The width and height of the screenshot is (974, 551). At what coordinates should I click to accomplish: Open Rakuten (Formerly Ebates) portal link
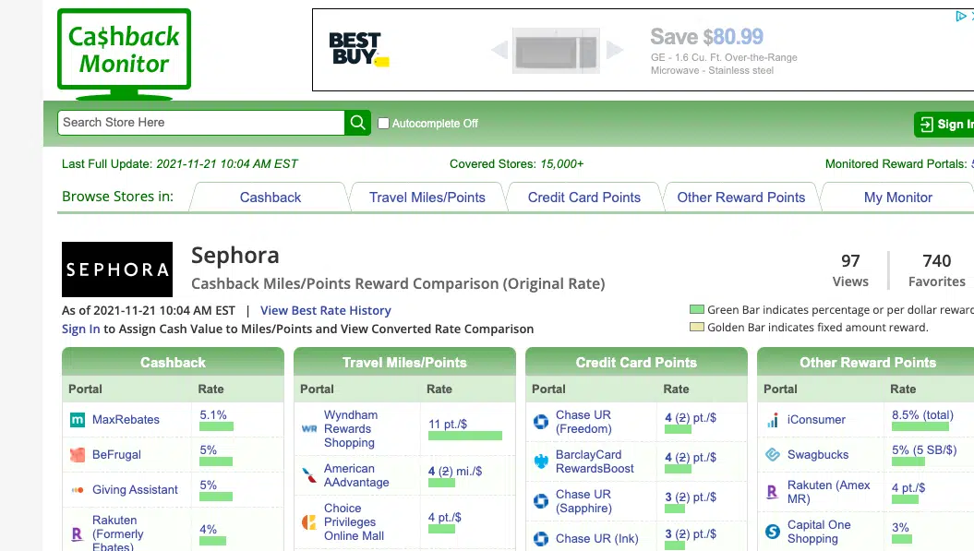pyautogui.click(x=118, y=533)
